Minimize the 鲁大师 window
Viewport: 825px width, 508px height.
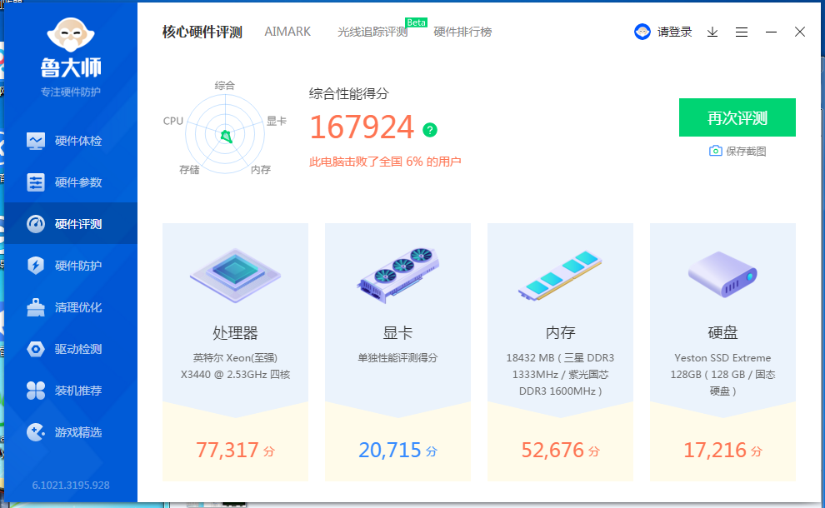point(771,32)
